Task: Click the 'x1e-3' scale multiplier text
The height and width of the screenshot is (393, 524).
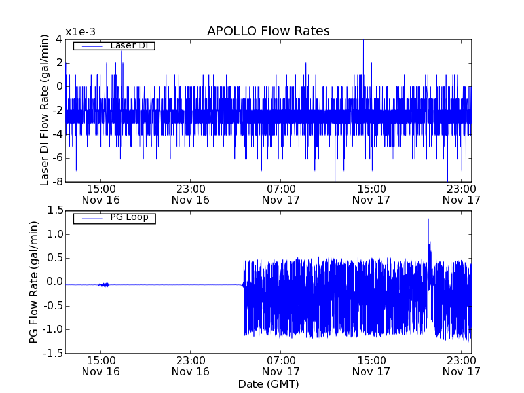Action: 81,31
